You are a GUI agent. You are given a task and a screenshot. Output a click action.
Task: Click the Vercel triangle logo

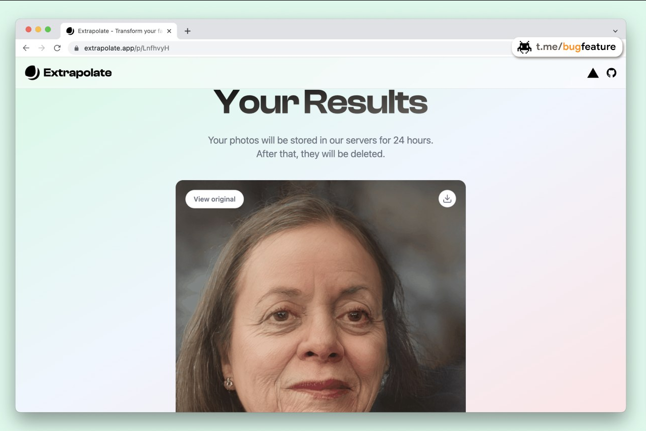click(593, 73)
